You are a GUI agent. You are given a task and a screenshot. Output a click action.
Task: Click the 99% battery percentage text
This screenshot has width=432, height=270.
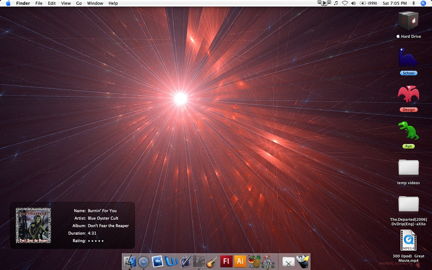coord(372,3)
